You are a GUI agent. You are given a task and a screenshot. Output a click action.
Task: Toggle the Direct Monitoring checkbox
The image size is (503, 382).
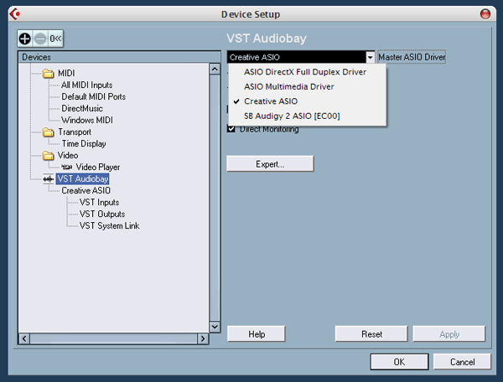click(x=232, y=130)
